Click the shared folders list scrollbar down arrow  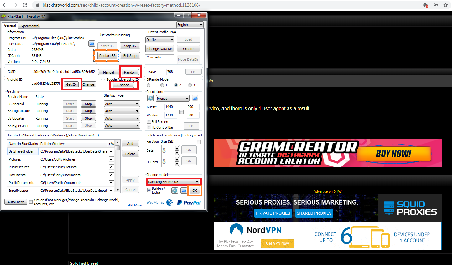pyautogui.click(x=117, y=190)
